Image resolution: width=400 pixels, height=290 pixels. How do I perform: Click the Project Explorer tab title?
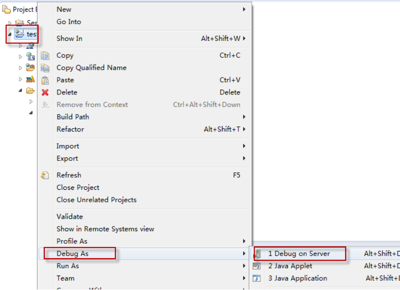tap(25, 10)
